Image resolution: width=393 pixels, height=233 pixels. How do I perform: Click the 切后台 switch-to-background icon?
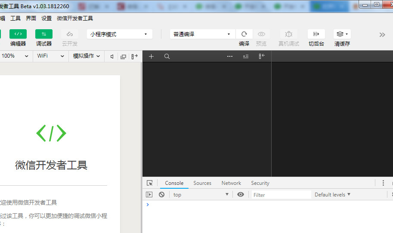[316, 34]
